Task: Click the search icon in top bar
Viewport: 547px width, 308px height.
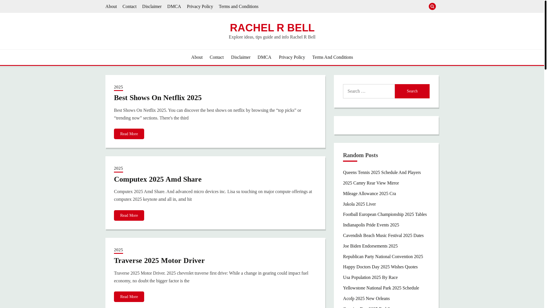Action: point(432,6)
